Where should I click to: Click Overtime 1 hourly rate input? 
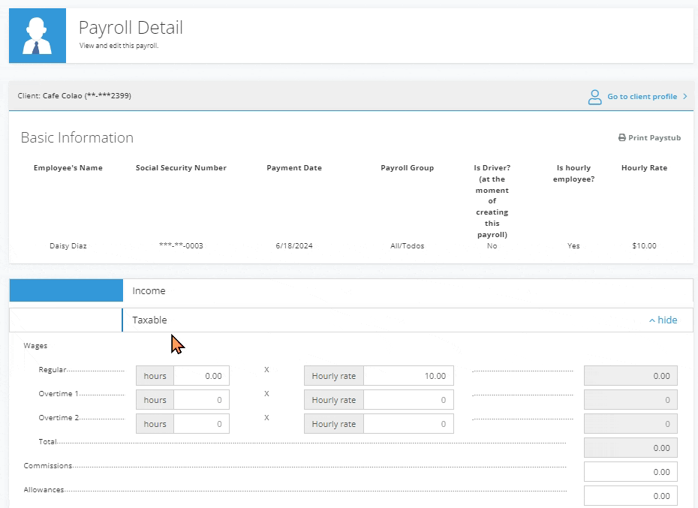pyautogui.click(x=408, y=400)
